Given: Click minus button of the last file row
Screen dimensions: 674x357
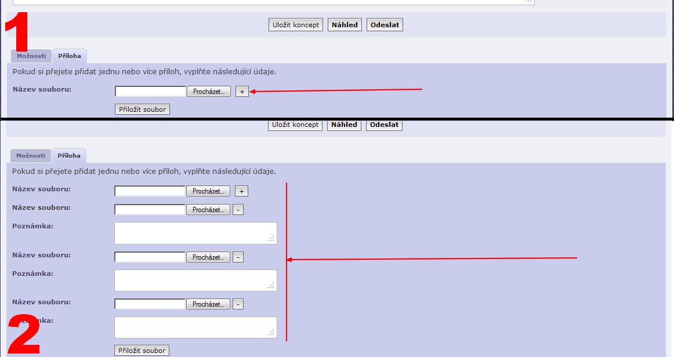Looking at the screenshot, I should point(238,304).
